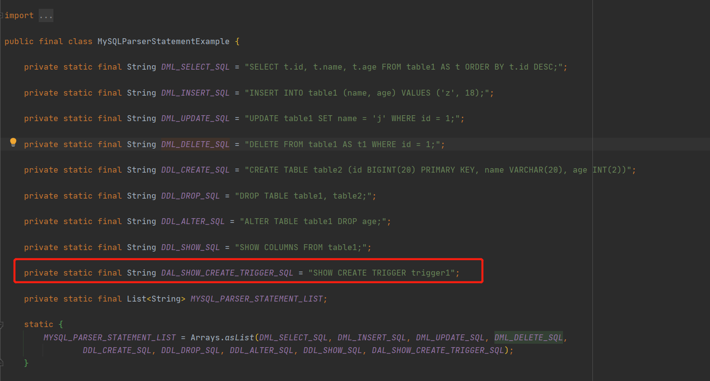Click the folded import ellipsis placeholder
This screenshot has width=710, height=381.
pos(46,16)
